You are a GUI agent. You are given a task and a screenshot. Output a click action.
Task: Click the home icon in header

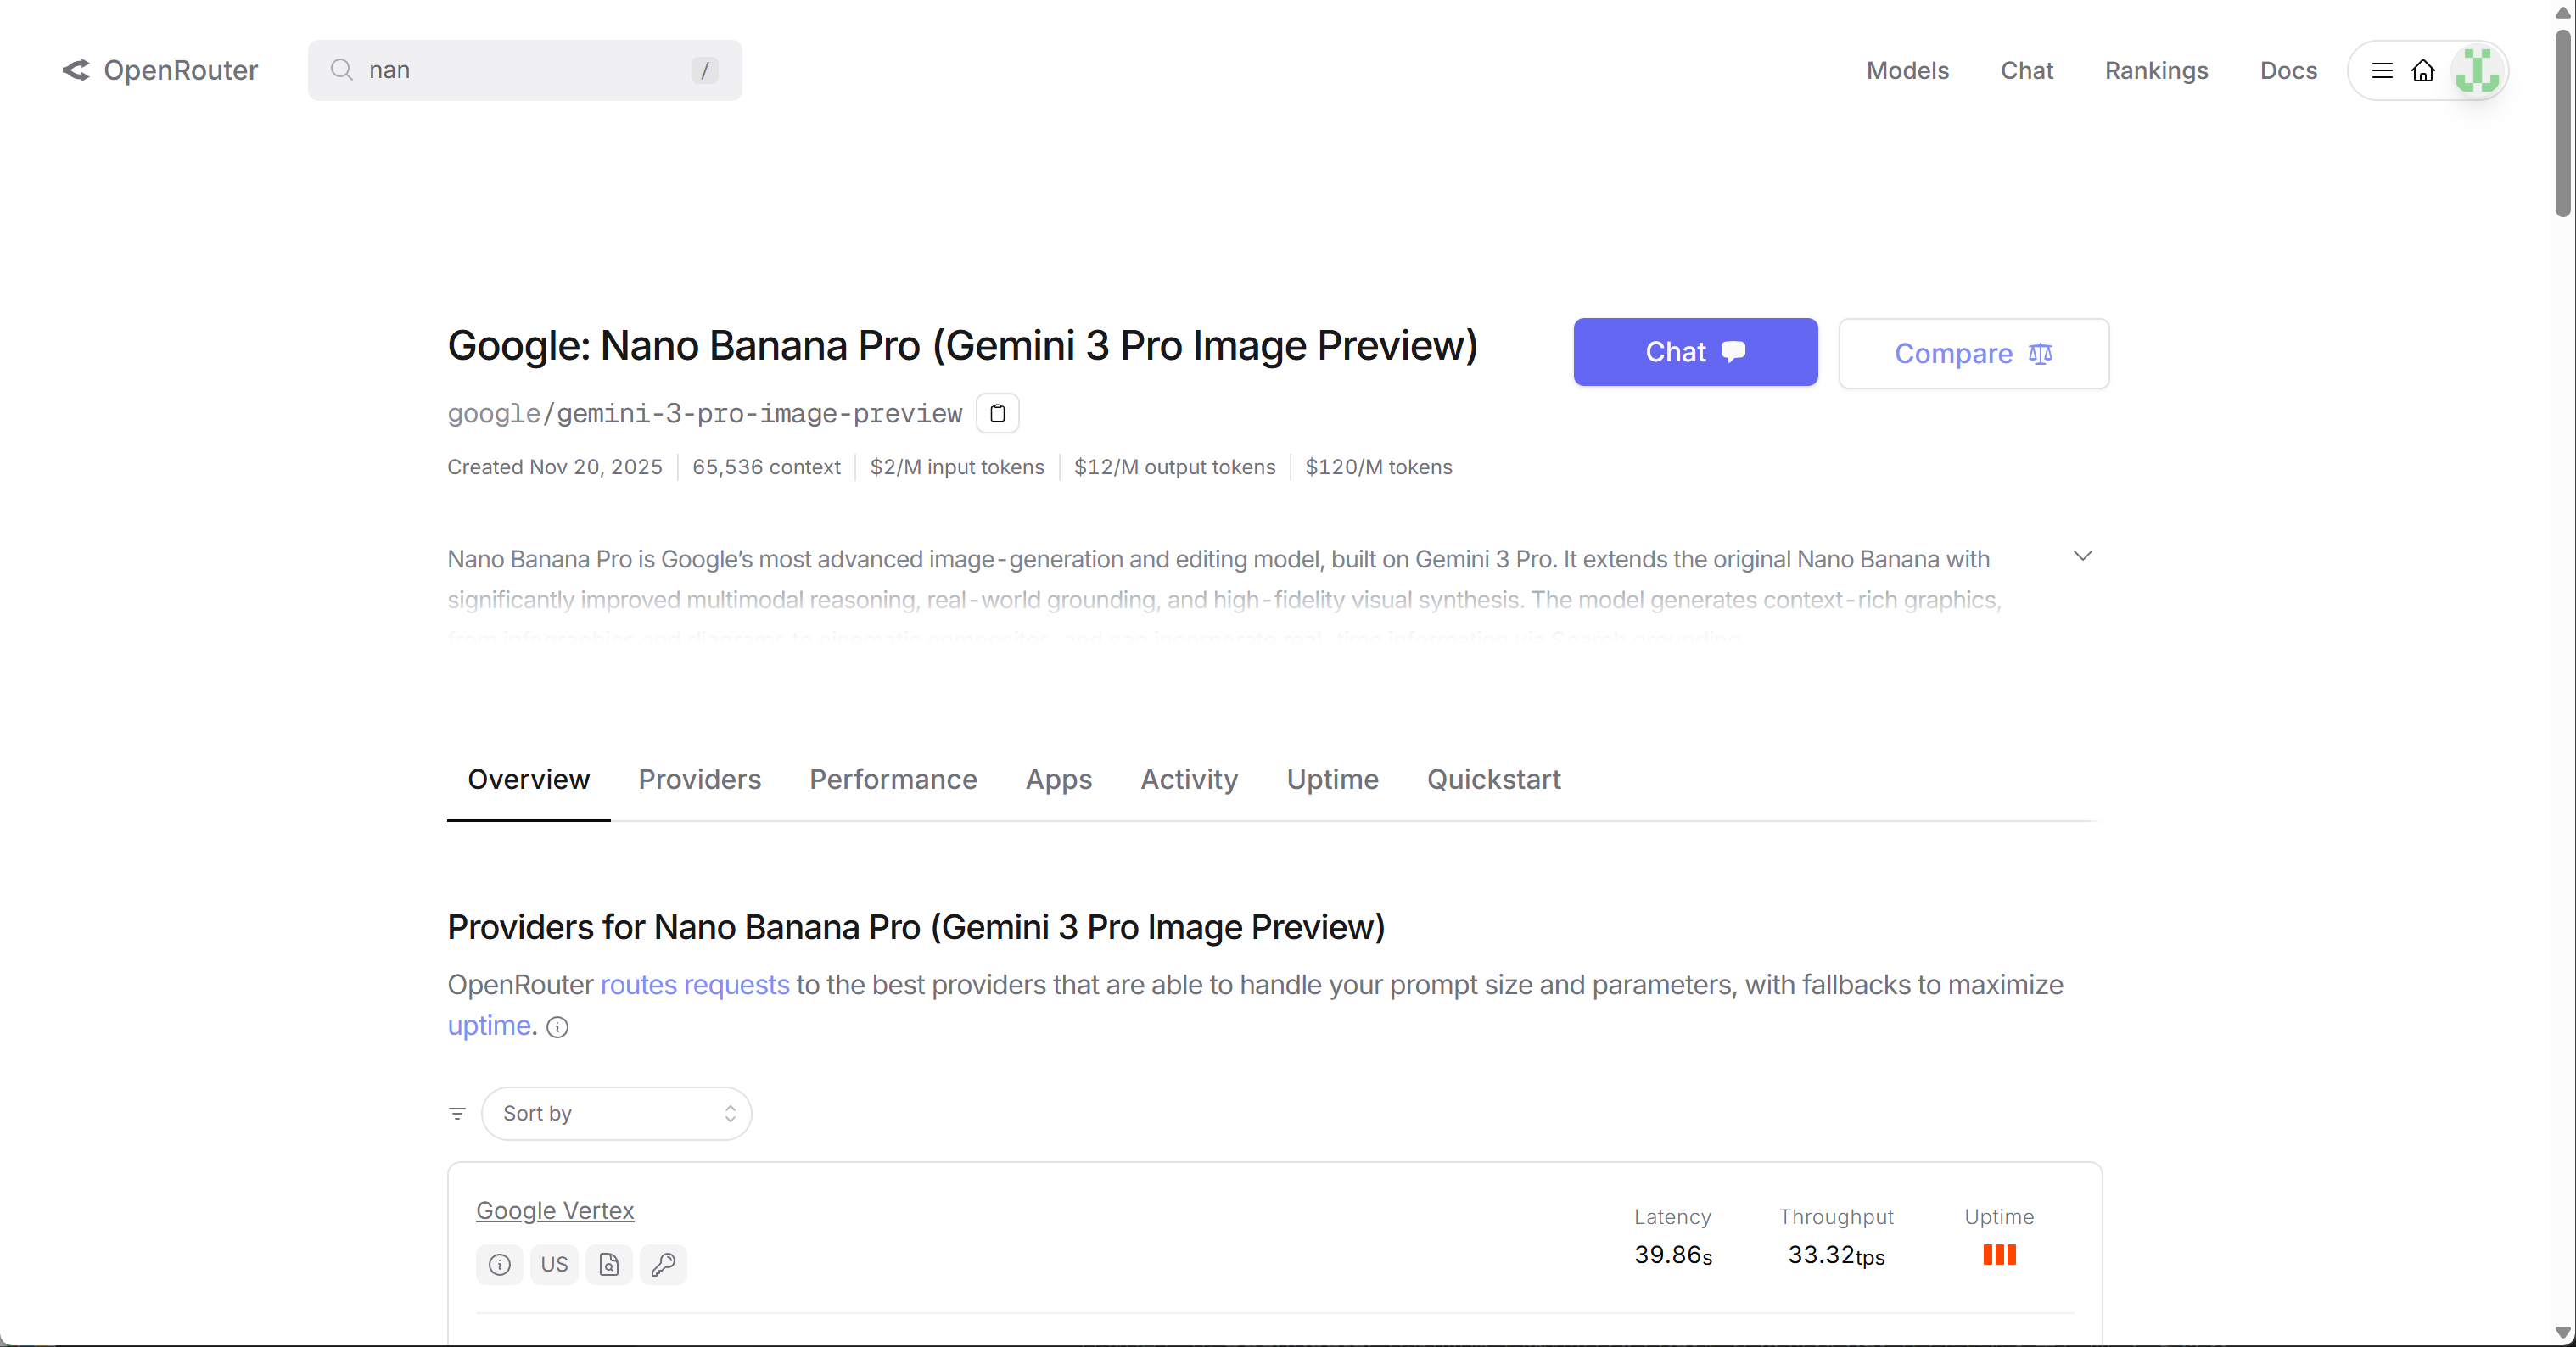2423,70
